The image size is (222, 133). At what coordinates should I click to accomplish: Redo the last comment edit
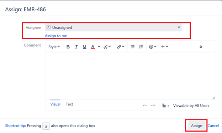[x=153, y=106]
